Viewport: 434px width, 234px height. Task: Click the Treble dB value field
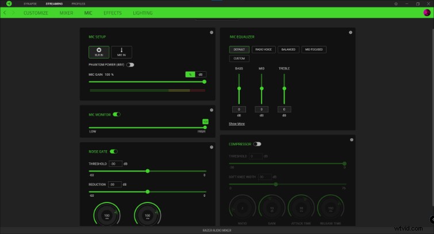285,110
